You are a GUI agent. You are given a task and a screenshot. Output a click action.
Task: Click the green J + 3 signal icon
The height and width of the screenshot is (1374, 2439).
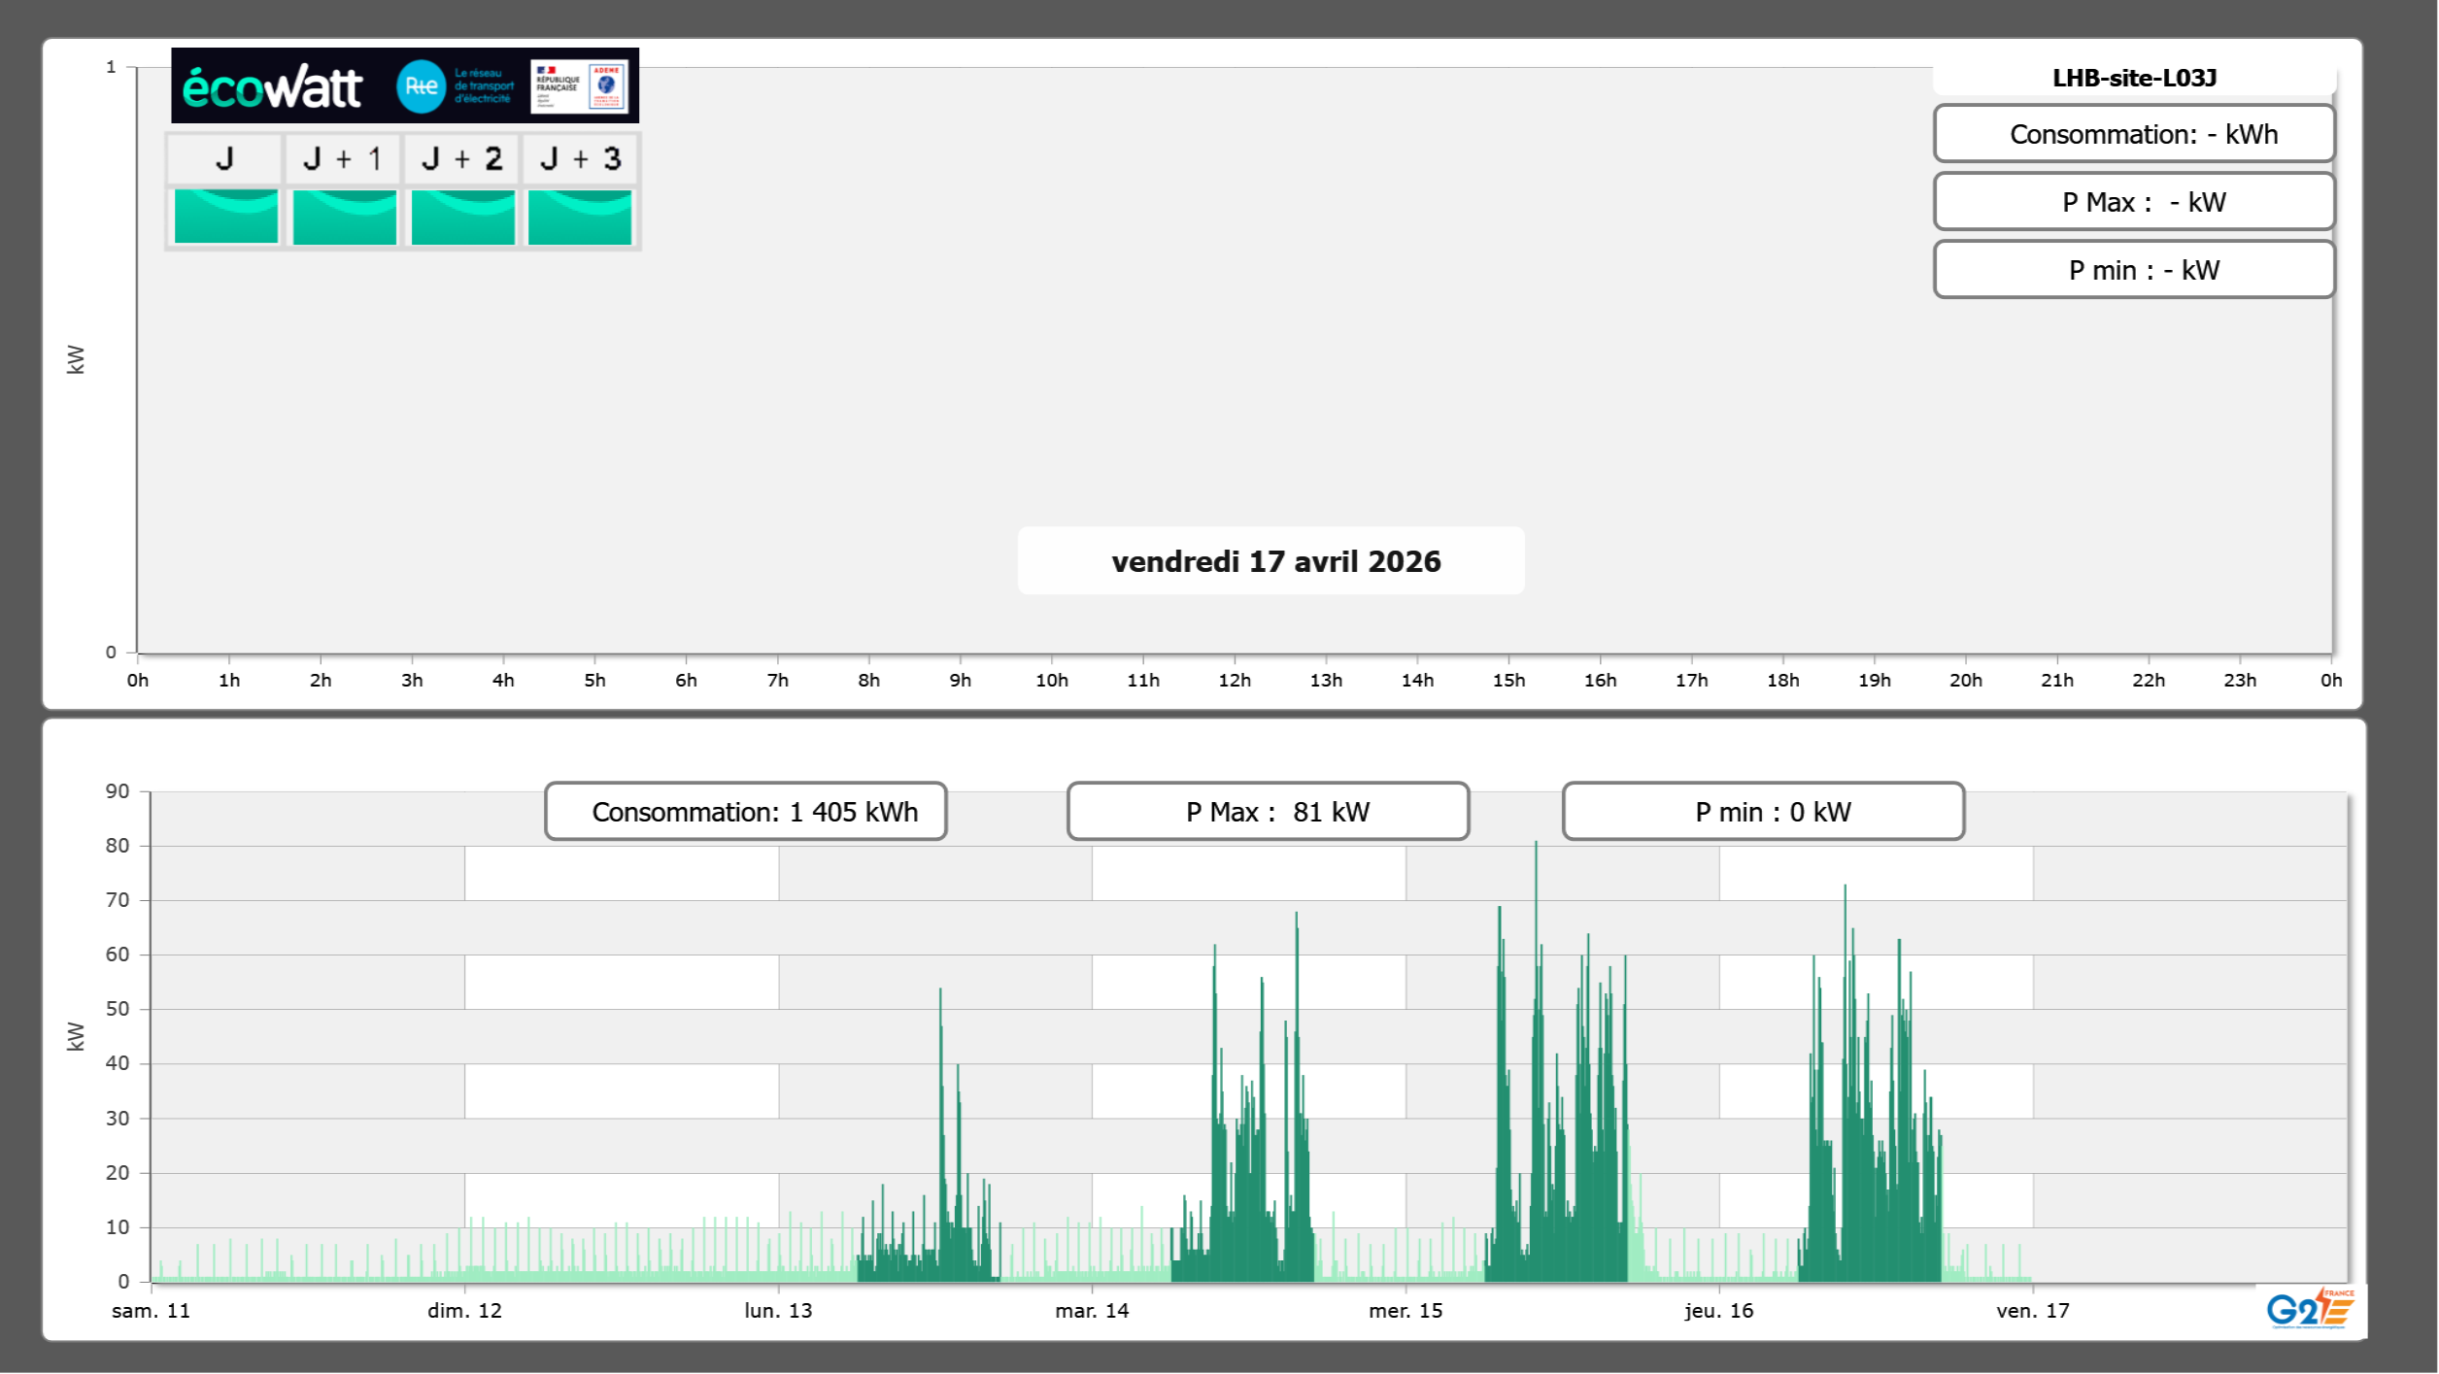(580, 217)
